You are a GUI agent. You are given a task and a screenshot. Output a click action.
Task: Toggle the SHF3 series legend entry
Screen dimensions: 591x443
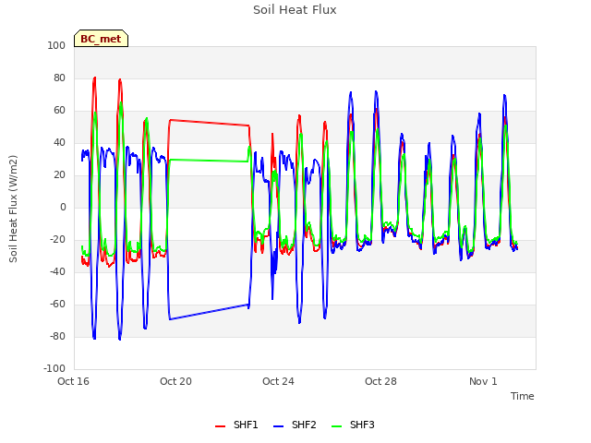pos(353,425)
